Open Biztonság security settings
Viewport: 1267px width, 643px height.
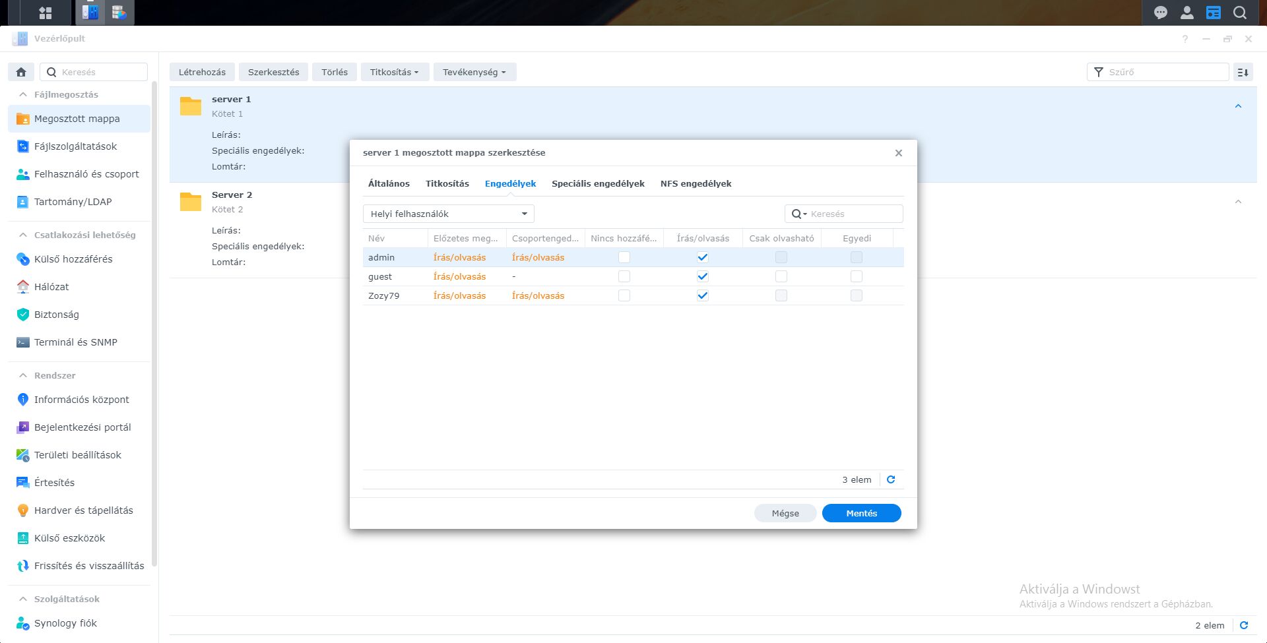point(79,315)
